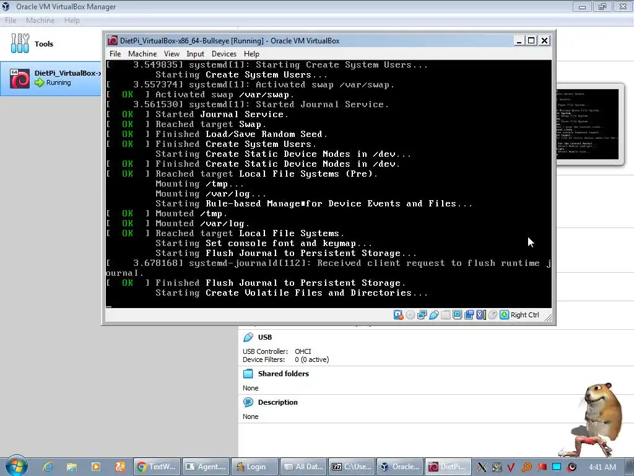Click the DietPi icon in VM title bar
The image size is (634, 476).
[x=113, y=40]
